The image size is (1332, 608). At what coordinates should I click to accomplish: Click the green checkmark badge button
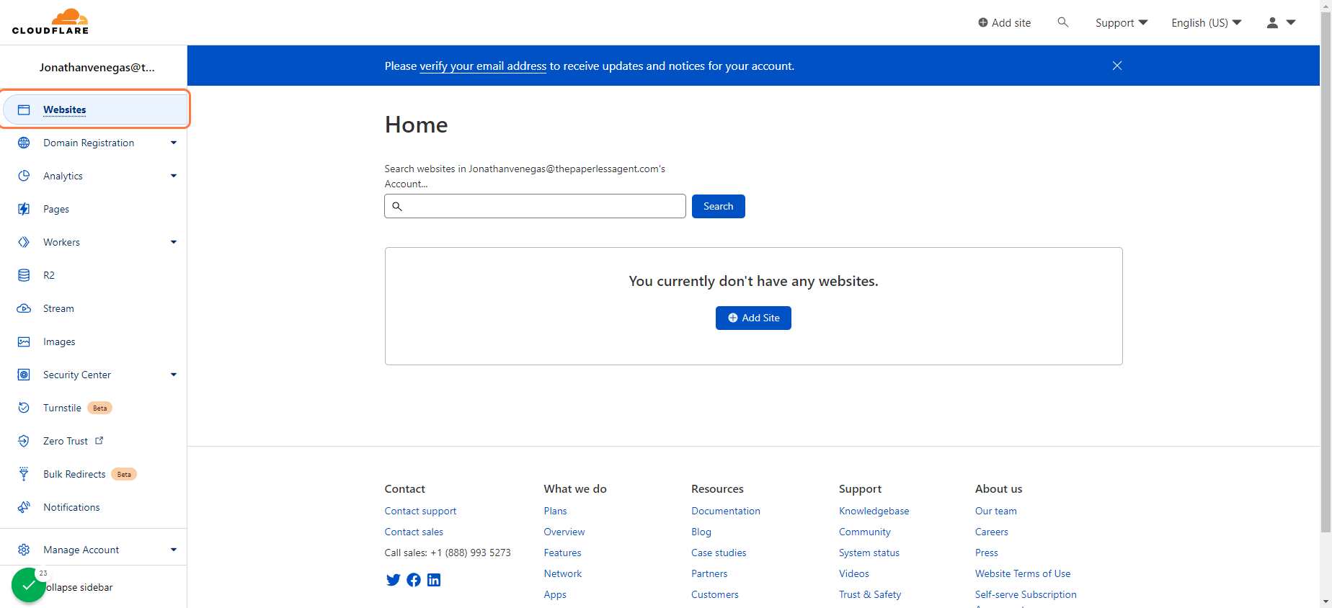click(x=28, y=586)
